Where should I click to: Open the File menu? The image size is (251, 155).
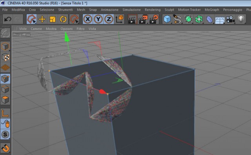pyautogui.click(x=5, y=10)
